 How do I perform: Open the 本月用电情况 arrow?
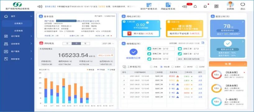113,49
